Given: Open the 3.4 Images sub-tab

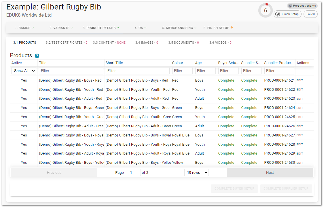Looking at the screenshot, I should pyautogui.click(x=147, y=43).
